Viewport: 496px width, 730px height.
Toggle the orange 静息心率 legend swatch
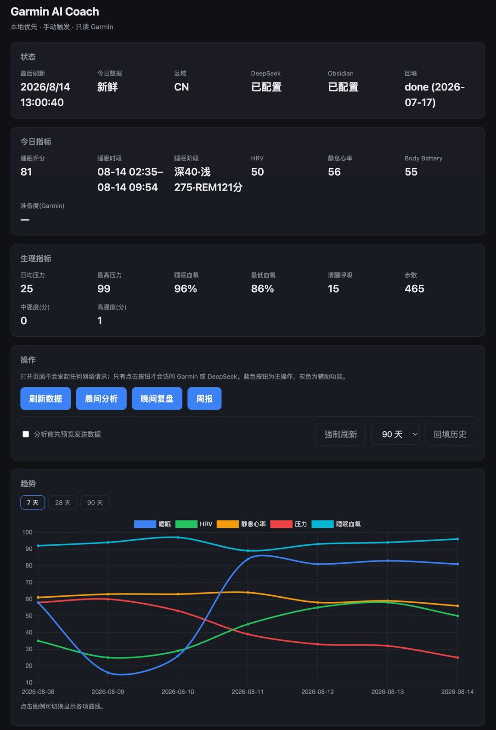(x=228, y=524)
